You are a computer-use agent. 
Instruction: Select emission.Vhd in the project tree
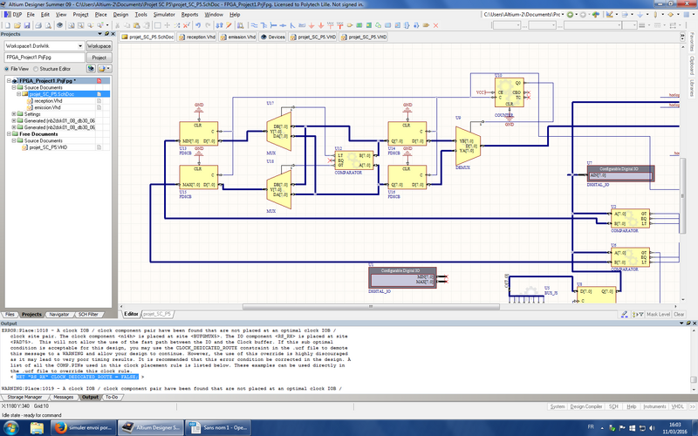(48, 107)
